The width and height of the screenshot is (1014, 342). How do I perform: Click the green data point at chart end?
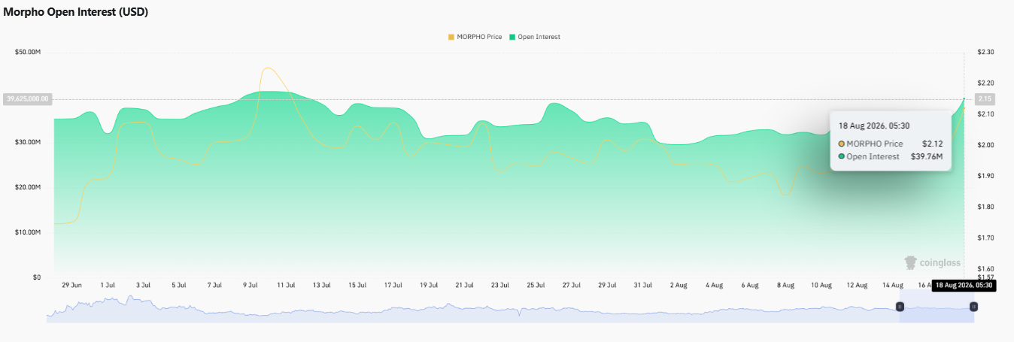click(x=964, y=98)
